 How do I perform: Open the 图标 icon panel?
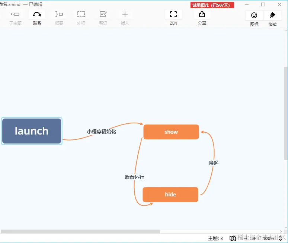coord(254,19)
